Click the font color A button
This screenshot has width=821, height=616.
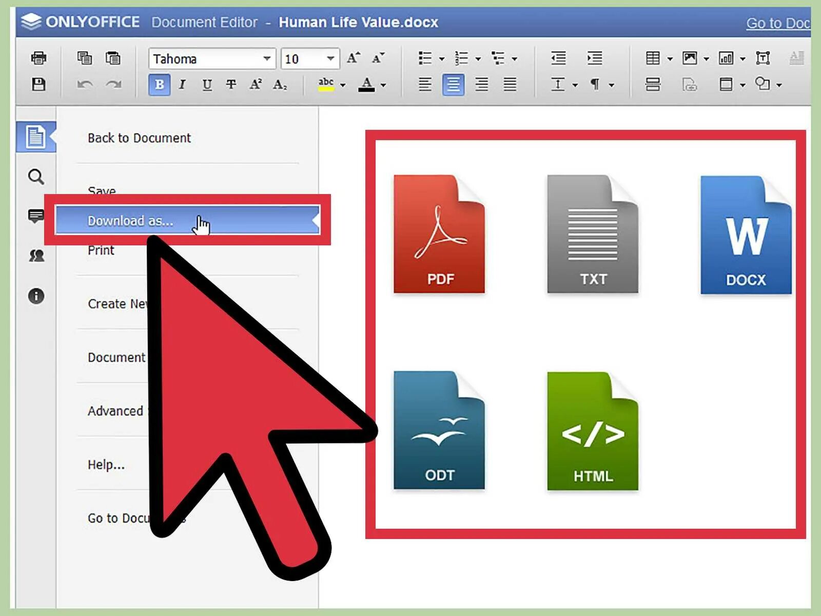coord(366,85)
